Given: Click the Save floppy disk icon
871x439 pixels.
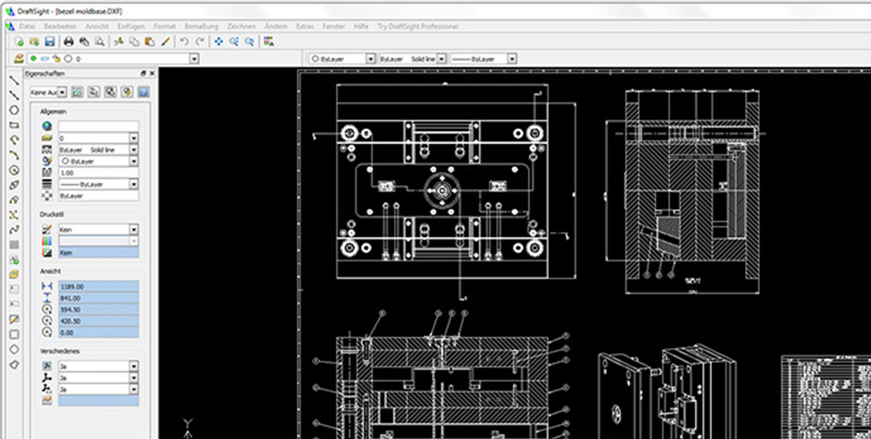Looking at the screenshot, I should tap(50, 42).
